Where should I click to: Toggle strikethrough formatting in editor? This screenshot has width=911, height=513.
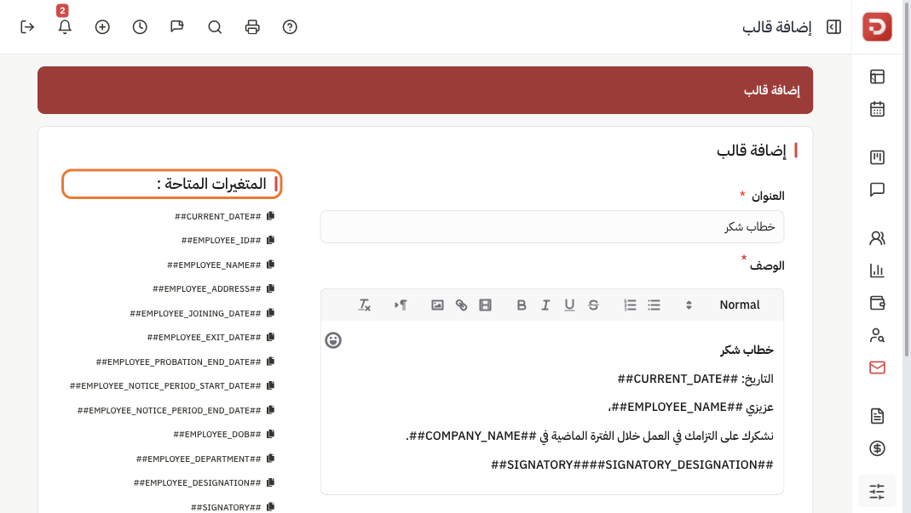coord(593,305)
